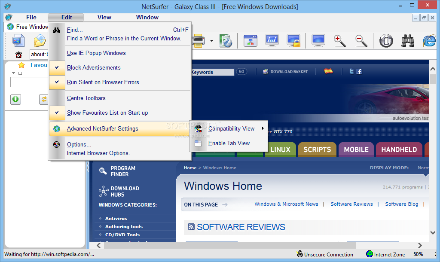Click the horizontal scrollbar right arrow
This screenshot has height=262, width=440.
click(420, 245)
